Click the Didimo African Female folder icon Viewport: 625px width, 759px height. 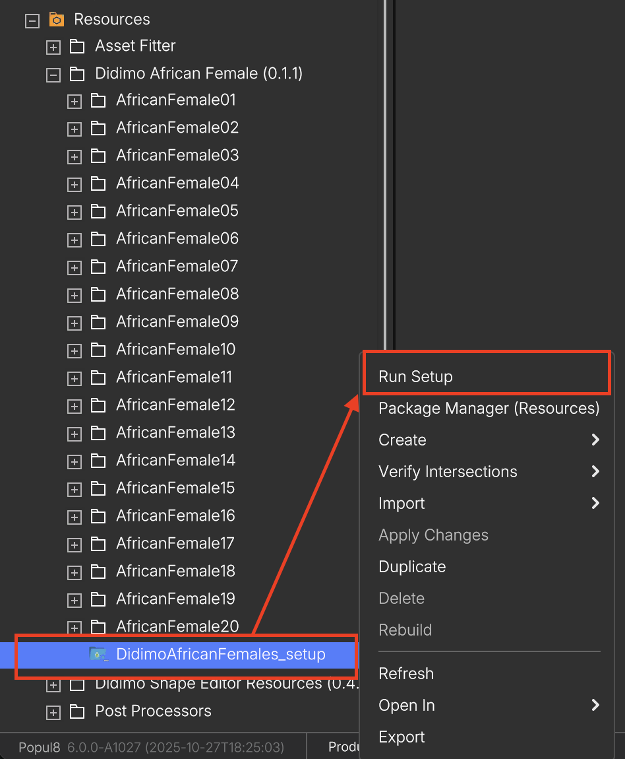tap(77, 74)
